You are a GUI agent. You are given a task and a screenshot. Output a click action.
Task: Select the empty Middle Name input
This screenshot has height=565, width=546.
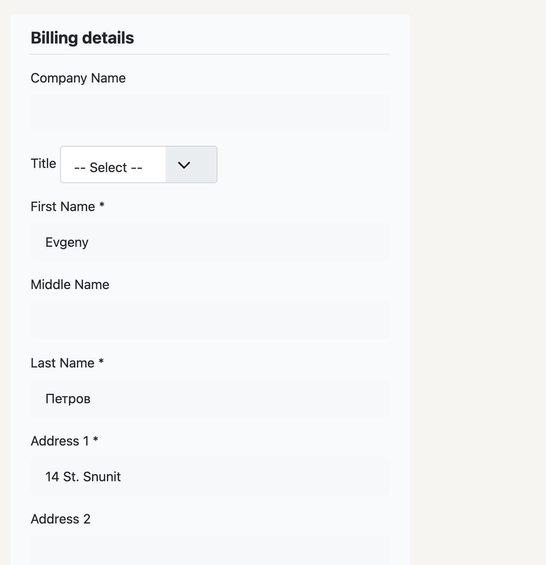[210, 320]
